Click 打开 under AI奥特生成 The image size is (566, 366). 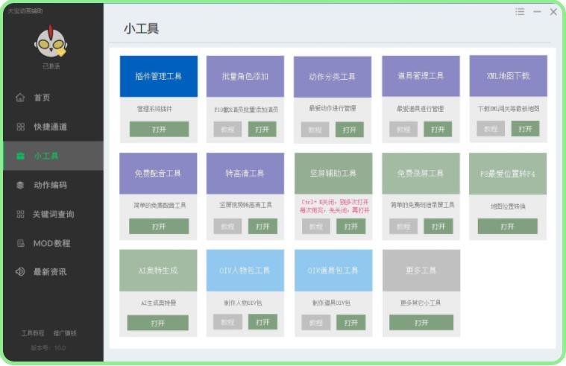tap(157, 323)
